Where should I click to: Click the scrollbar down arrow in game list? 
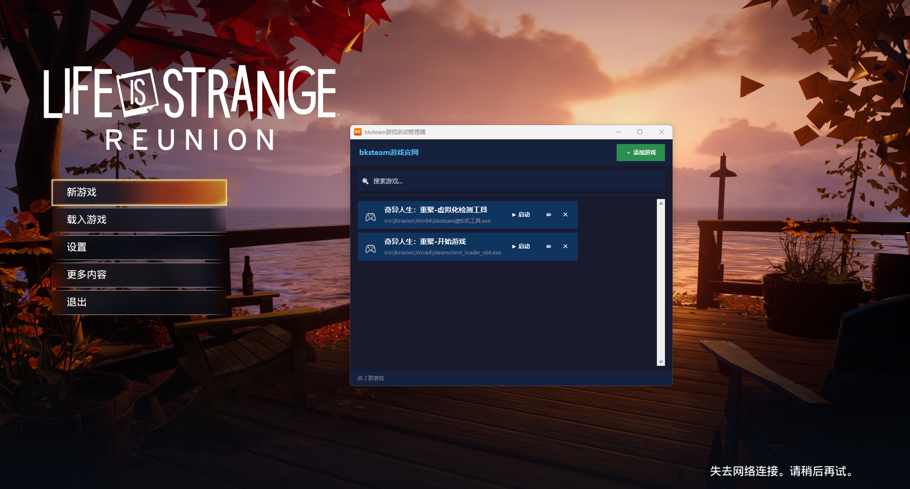click(x=661, y=362)
